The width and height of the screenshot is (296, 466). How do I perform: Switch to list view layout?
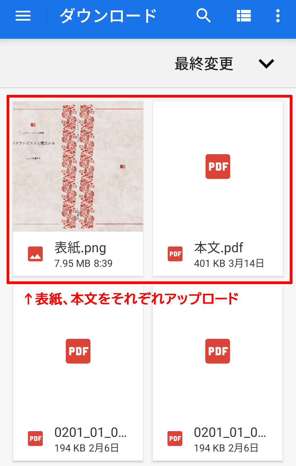pos(244,16)
